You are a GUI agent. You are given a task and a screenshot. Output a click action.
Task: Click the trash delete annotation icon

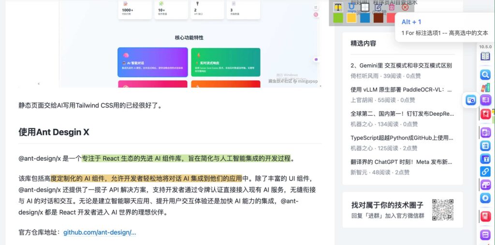tap(392, 7)
